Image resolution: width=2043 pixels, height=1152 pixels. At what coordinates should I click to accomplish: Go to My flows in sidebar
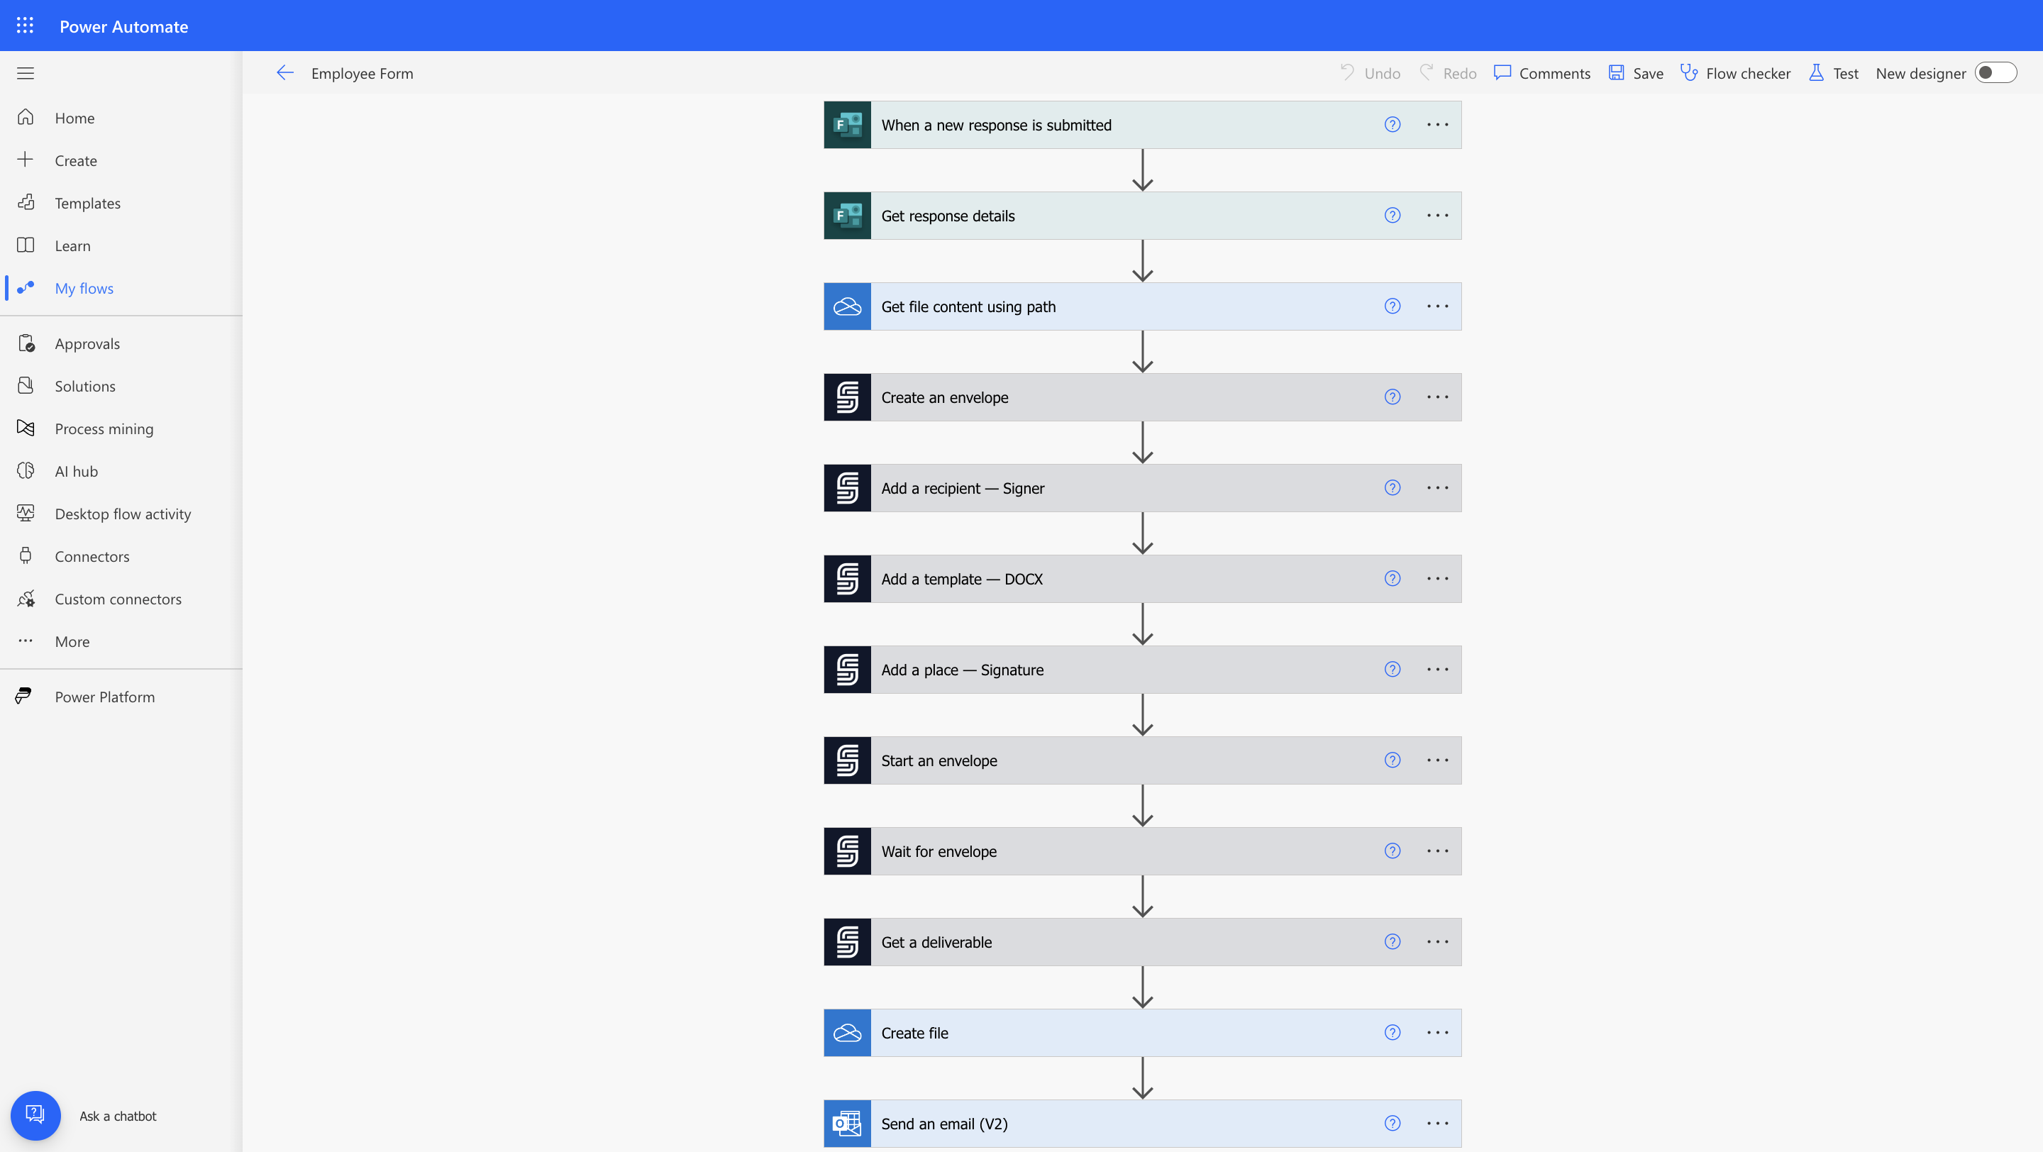click(x=84, y=289)
